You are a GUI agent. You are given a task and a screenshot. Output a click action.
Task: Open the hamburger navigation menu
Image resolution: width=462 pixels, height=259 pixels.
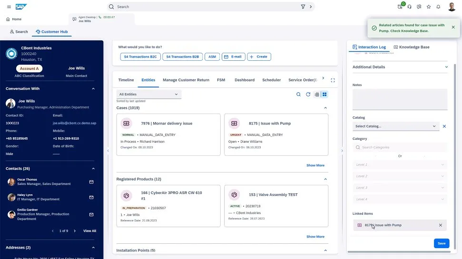point(9,7)
